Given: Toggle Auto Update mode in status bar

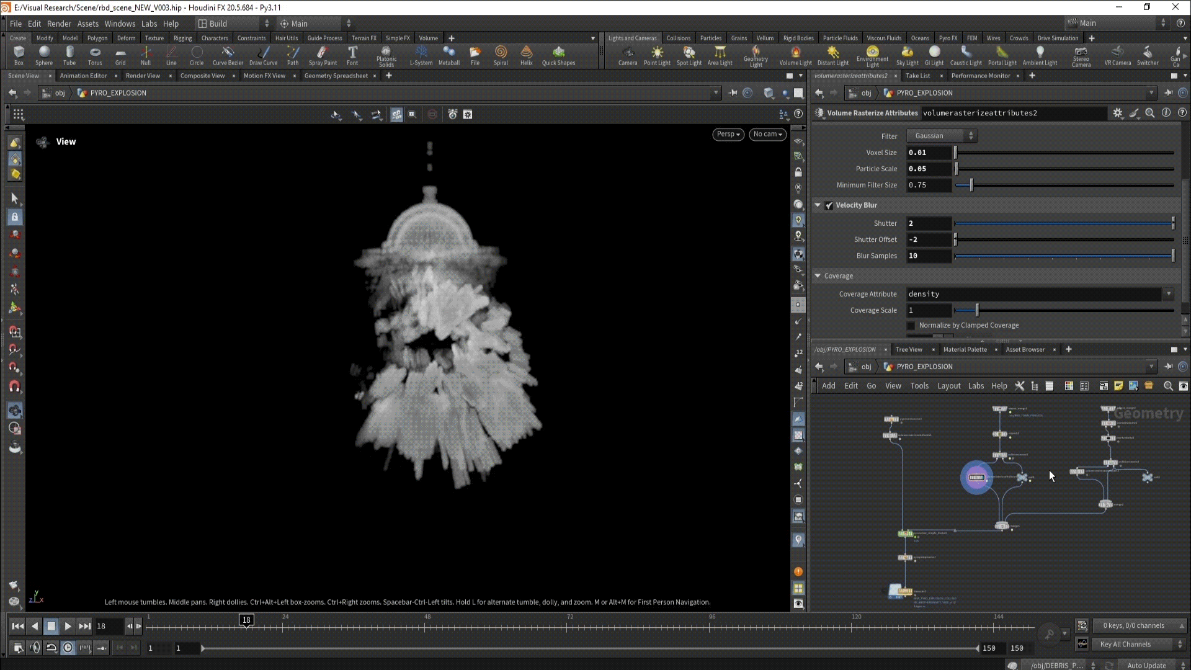Looking at the screenshot, I should pos(1146,665).
